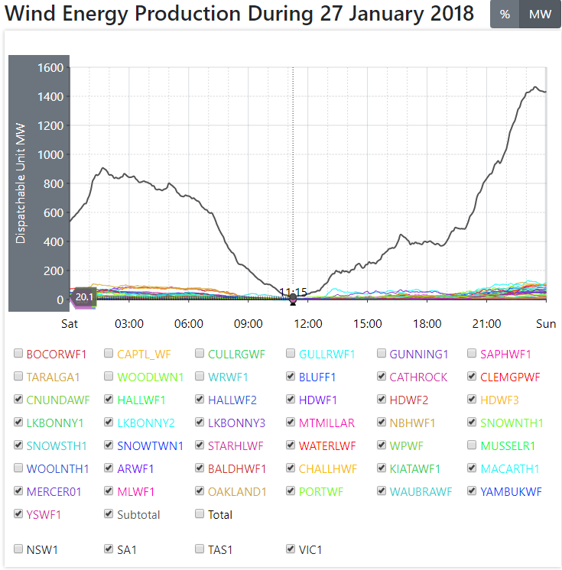This screenshot has height=570, width=562.
Task: Uncheck the MACARTH1 wind farm
Action: click(473, 468)
